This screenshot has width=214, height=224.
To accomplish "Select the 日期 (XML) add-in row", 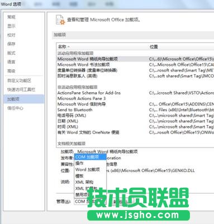I will point(135,121).
